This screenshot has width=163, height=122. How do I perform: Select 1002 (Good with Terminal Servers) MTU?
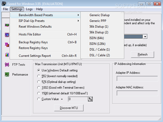click(39, 88)
